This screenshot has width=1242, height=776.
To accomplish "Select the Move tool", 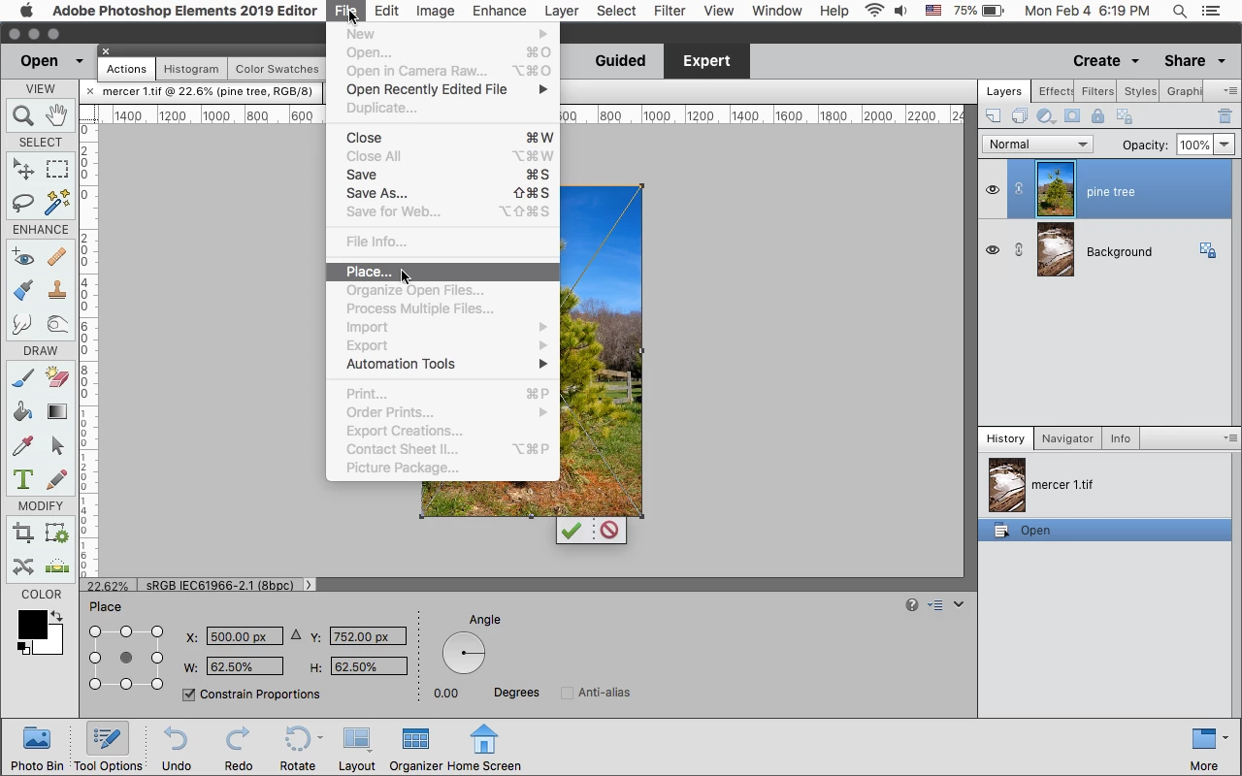I will coord(23,170).
